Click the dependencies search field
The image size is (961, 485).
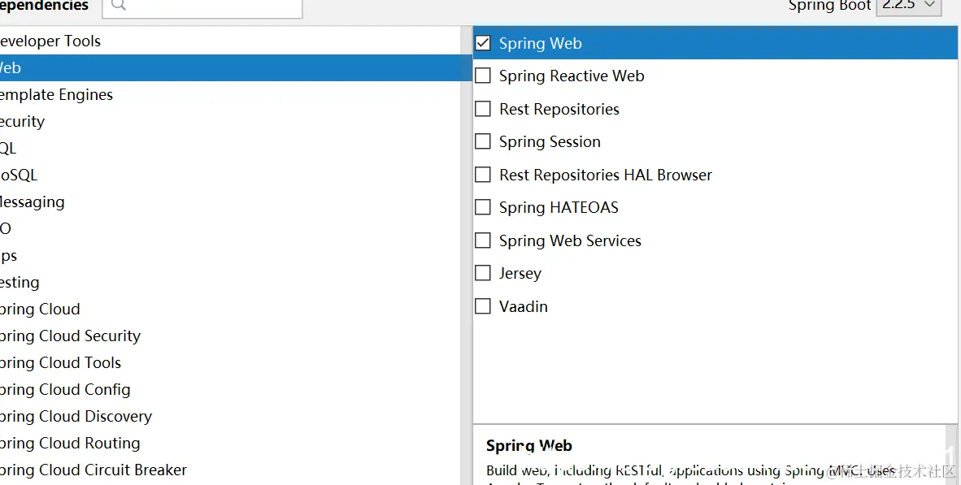pyautogui.click(x=202, y=6)
